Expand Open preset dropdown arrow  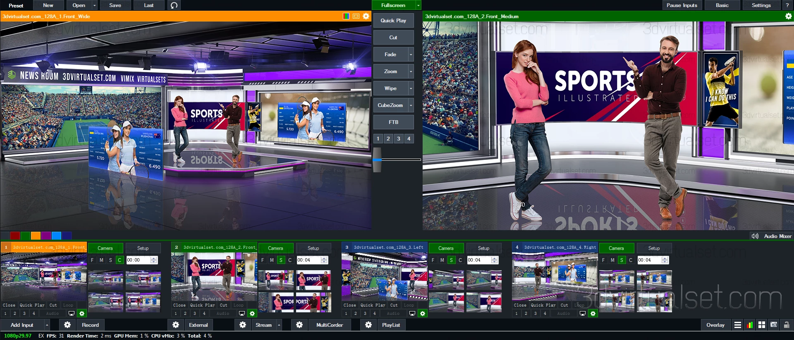pyautogui.click(x=95, y=5)
